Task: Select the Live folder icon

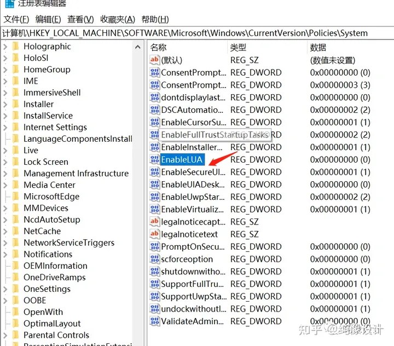Action: [15, 151]
